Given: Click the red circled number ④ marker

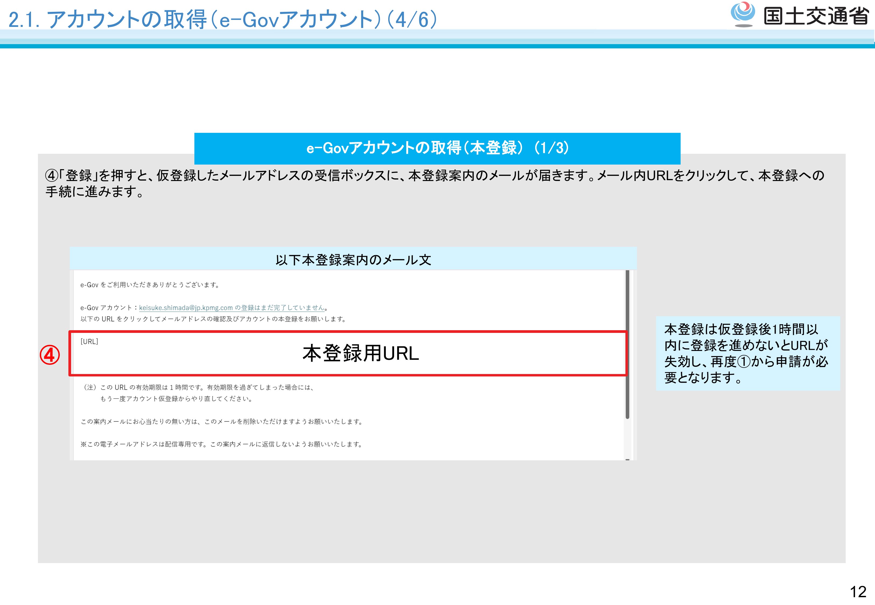Looking at the screenshot, I should (50, 355).
